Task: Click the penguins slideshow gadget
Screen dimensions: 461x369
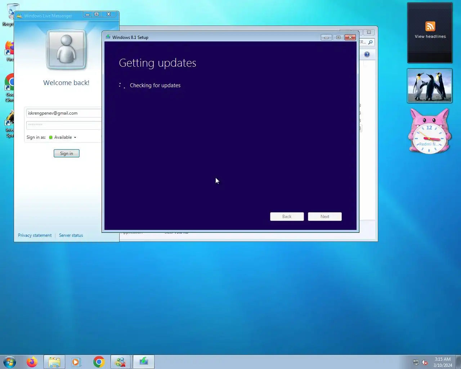Action: (x=430, y=86)
